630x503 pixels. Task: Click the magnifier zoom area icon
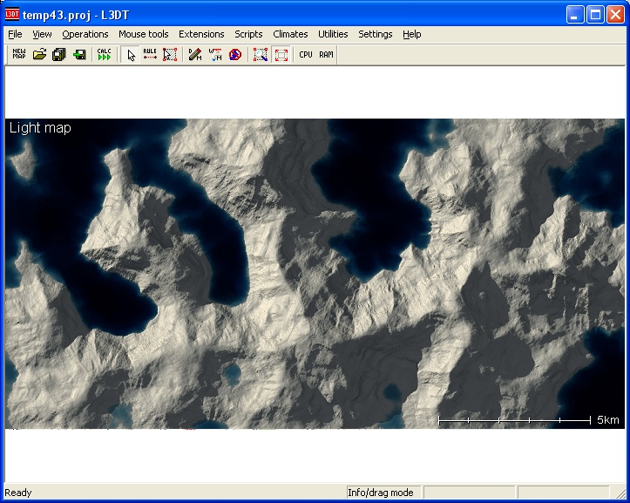[x=260, y=55]
